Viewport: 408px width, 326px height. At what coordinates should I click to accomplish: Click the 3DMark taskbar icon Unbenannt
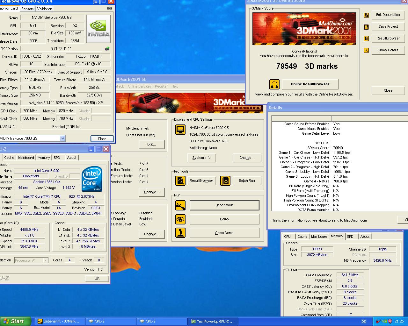click(40, 321)
